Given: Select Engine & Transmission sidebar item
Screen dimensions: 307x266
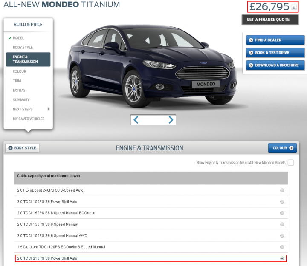Looking at the screenshot, I should click(x=28, y=59).
